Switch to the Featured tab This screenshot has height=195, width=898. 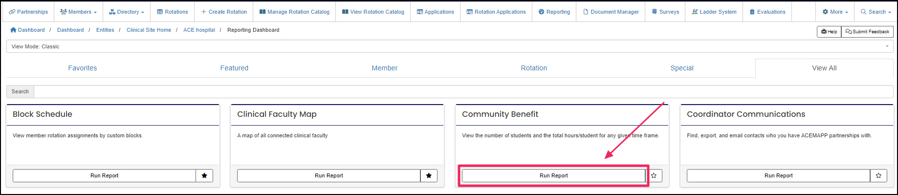click(234, 68)
